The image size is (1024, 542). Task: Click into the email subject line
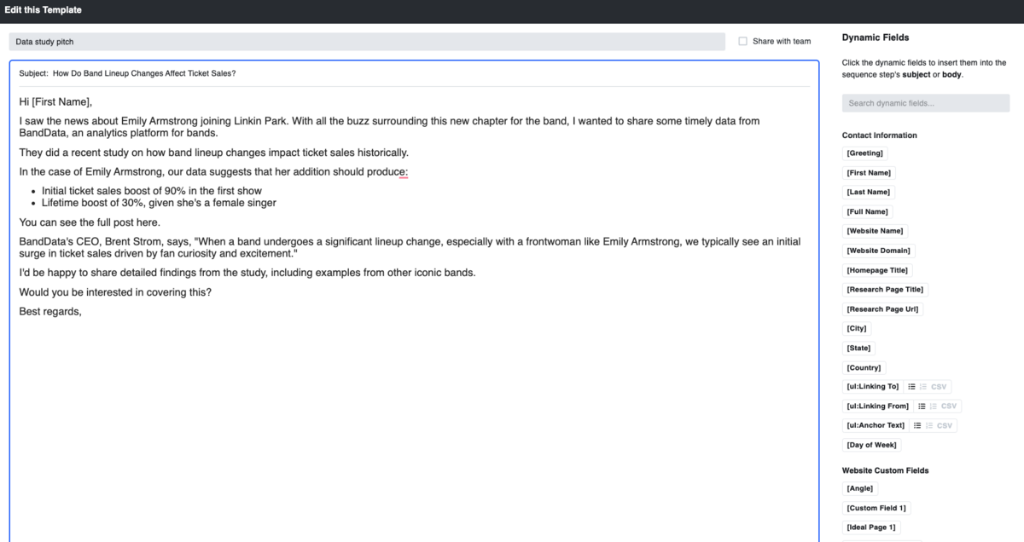click(x=427, y=73)
